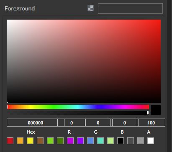
Task: Select the pale light green preset swatch
Action: [110, 141]
